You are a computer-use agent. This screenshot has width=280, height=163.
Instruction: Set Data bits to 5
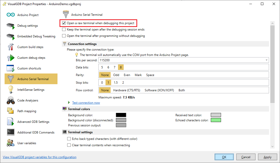(x=102, y=67)
